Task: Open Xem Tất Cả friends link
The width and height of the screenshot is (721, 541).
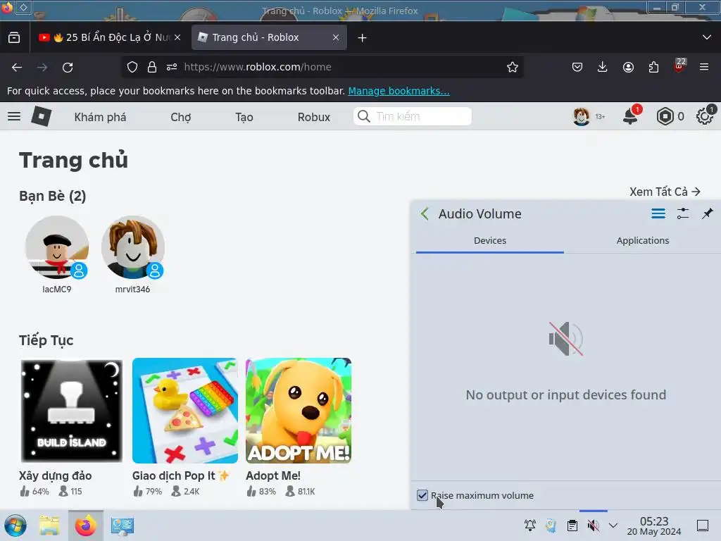Action: (665, 192)
